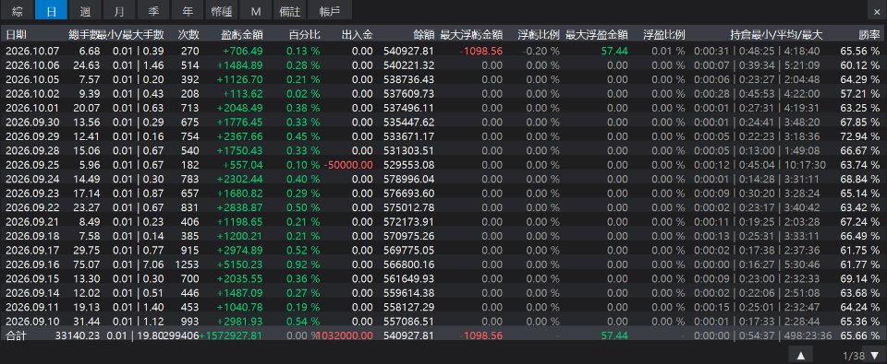Sort by the 次數 column header
Viewport: 887px width, 364px height.
tap(188, 35)
